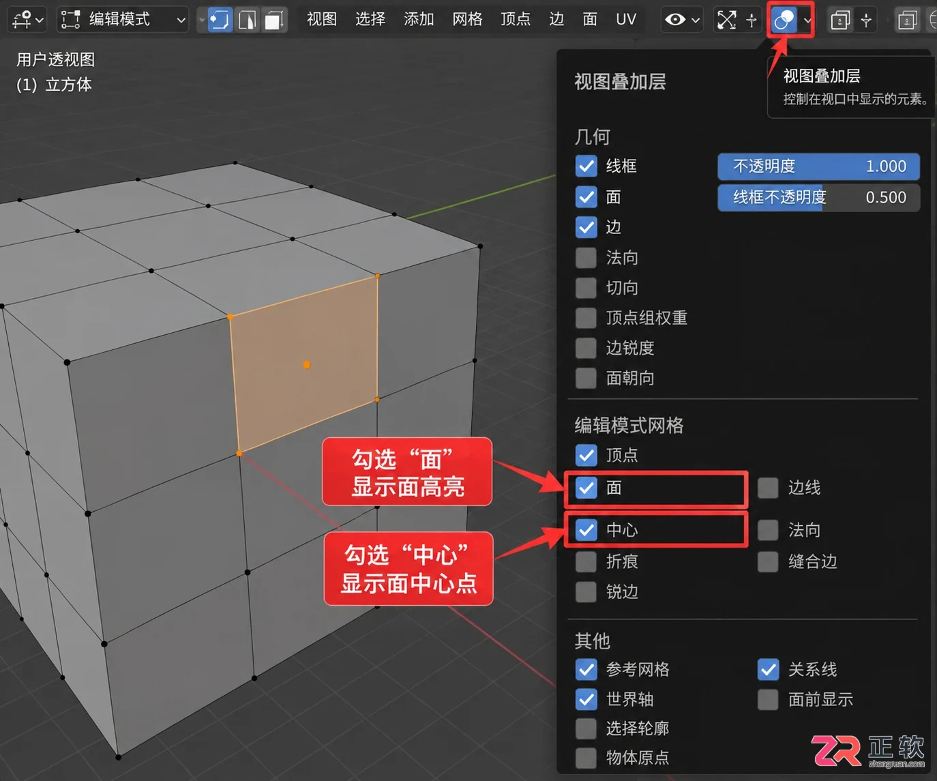Uncheck the 线框 geometry checkbox
Viewport: 937px width, 781px height.
[586, 166]
